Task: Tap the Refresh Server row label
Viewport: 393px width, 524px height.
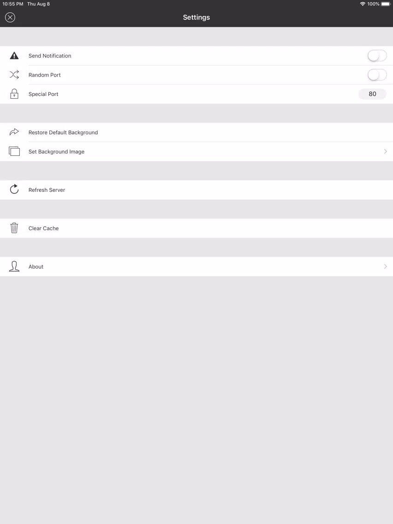Action: coord(47,190)
